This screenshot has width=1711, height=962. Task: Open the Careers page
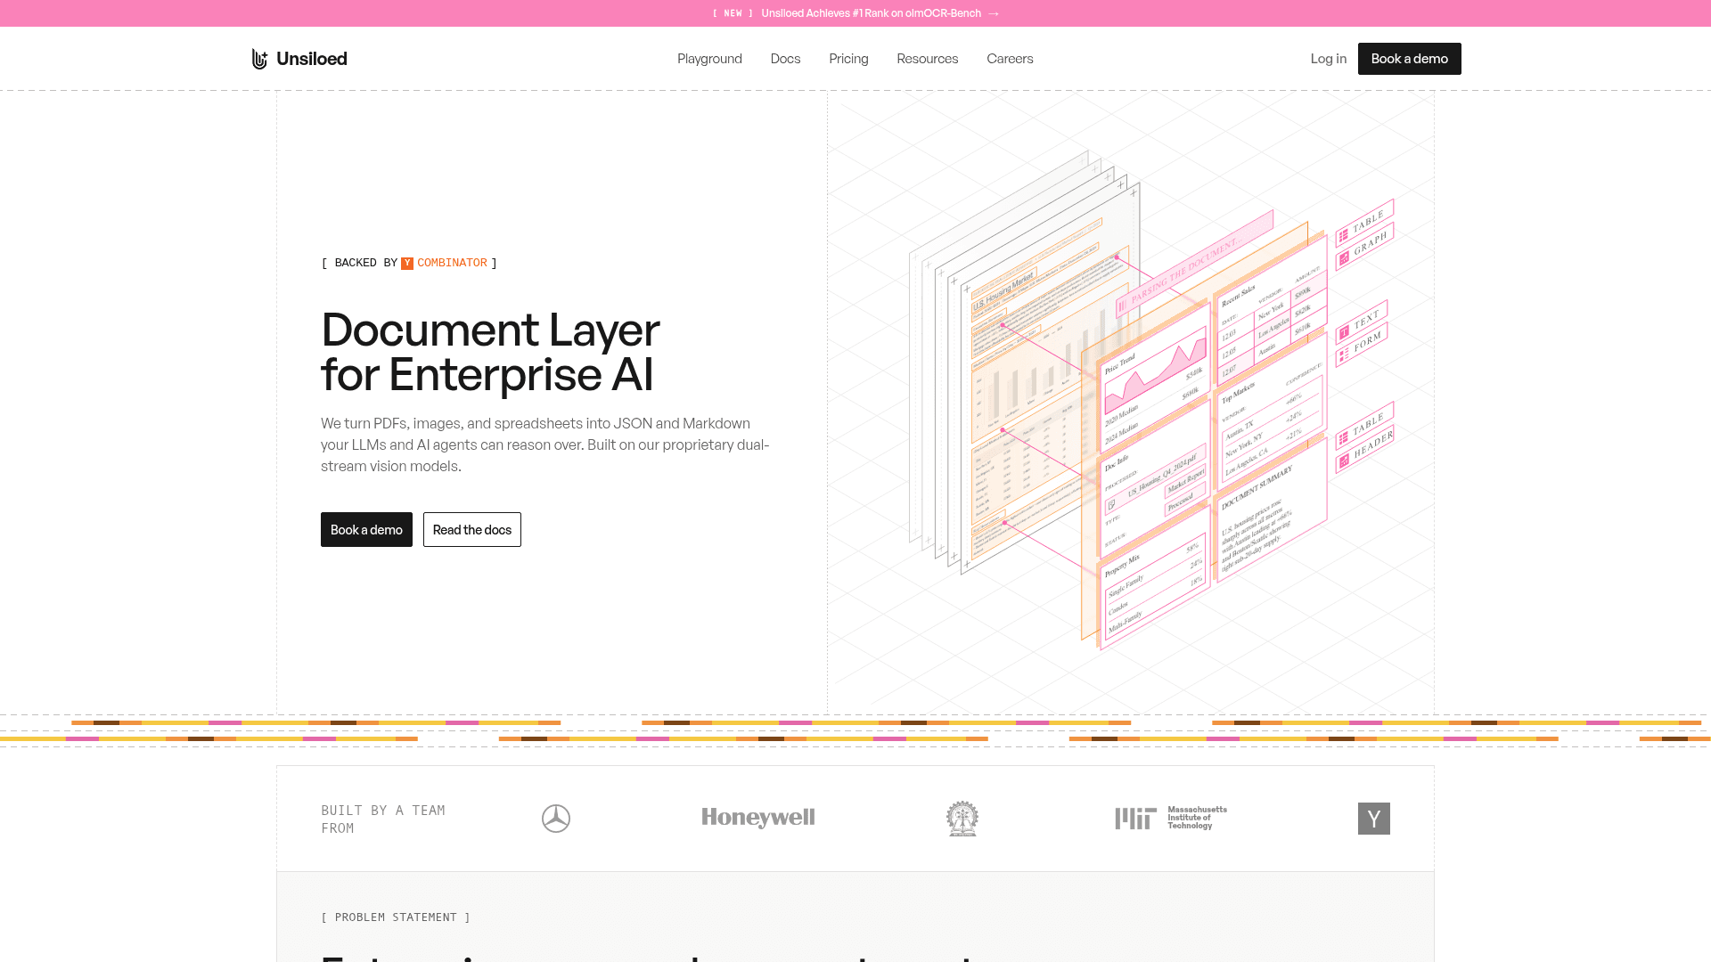tap(1010, 59)
